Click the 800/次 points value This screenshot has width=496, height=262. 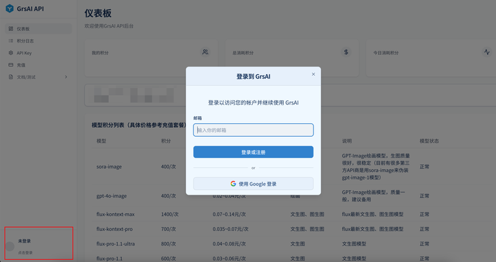point(168,243)
